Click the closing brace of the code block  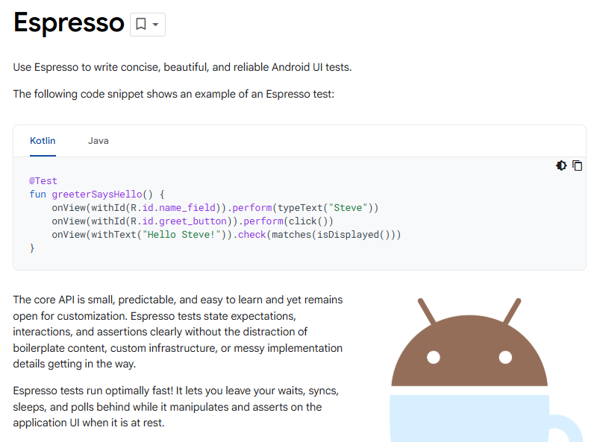(32, 248)
